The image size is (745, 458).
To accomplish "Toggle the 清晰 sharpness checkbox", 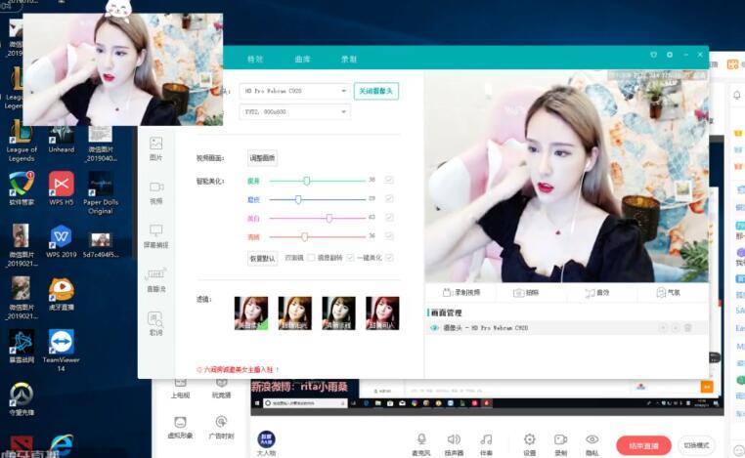I will [389, 236].
